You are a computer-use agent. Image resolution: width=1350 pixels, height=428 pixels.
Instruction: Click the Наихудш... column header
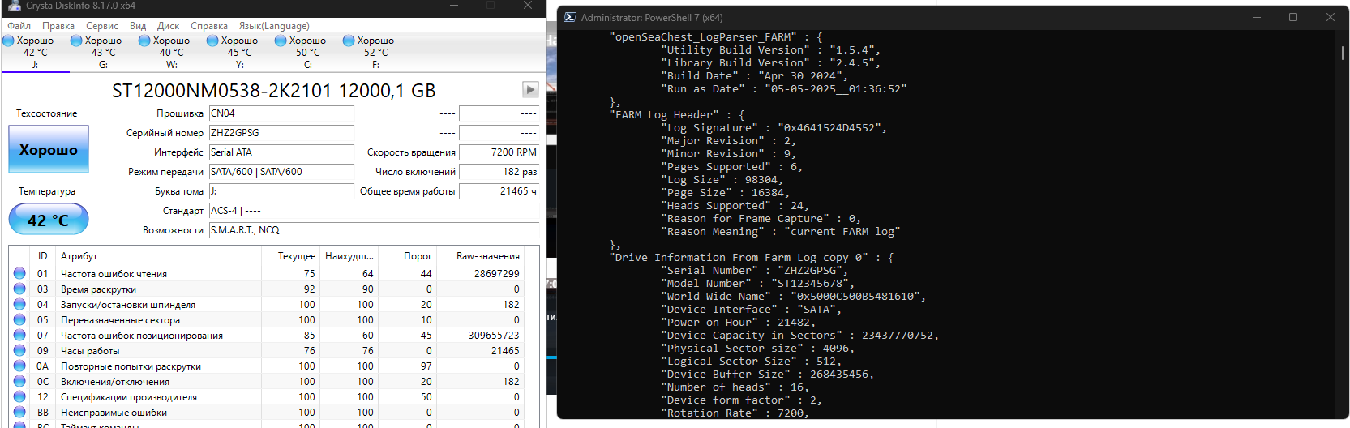click(x=349, y=256)
